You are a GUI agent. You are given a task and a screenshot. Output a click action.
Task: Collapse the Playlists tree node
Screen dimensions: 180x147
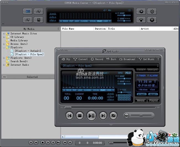(4, 47)
